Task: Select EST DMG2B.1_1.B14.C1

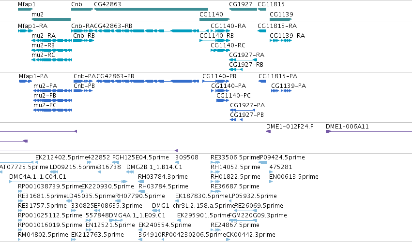Action: pyautogui.click(x=154, y=167)
